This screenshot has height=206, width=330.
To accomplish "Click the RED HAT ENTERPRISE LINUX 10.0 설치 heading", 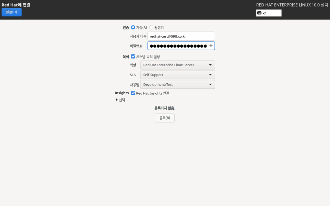I will pyautogui.click(x=292, y=5).
